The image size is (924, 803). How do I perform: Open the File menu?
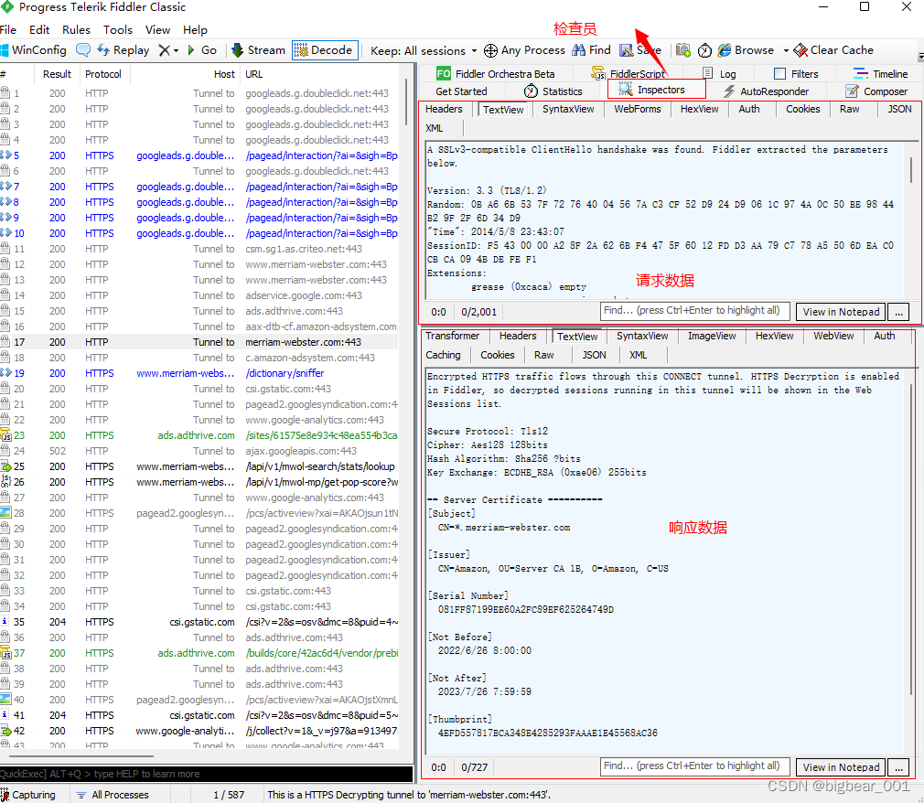[8, 29]
